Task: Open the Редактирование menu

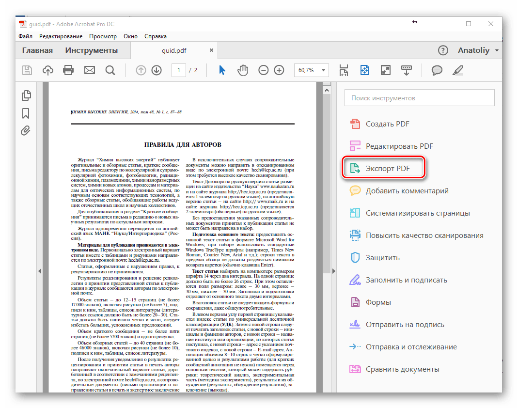Action: [x=61, y=36]
